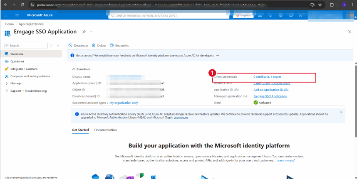Open site information icon in address bar
357x179 pixels.
tap(32, 5)
